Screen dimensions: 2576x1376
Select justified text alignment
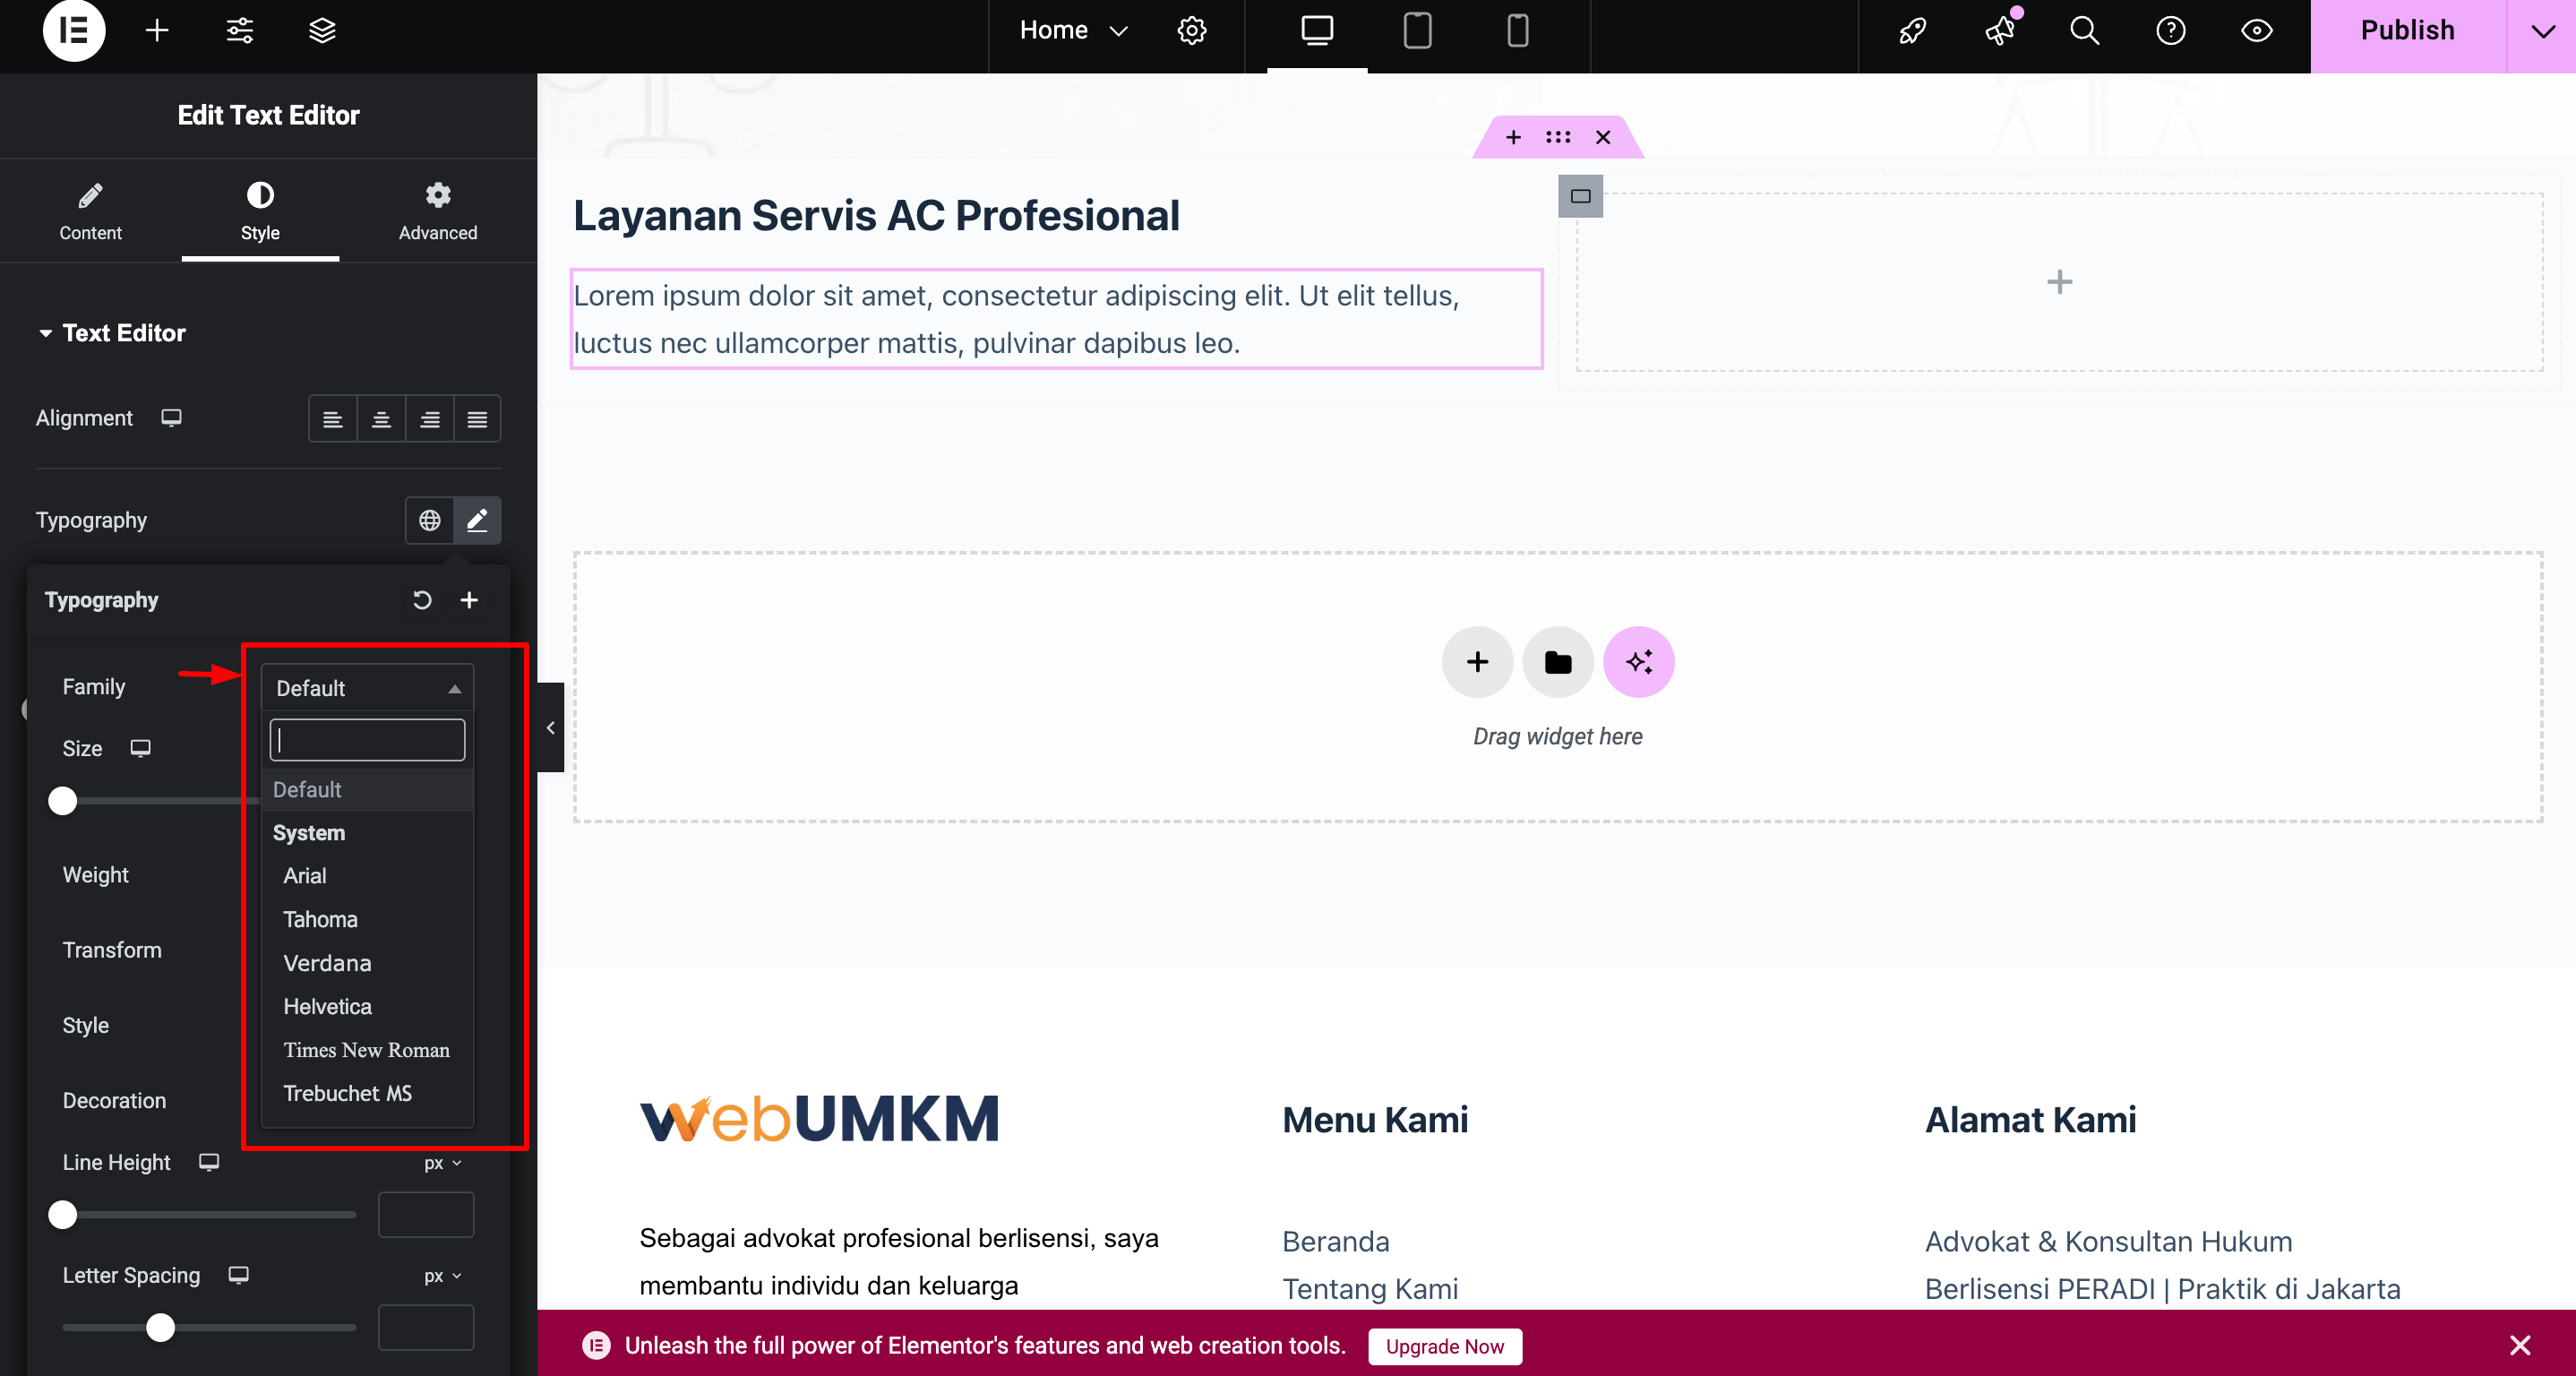477,419
